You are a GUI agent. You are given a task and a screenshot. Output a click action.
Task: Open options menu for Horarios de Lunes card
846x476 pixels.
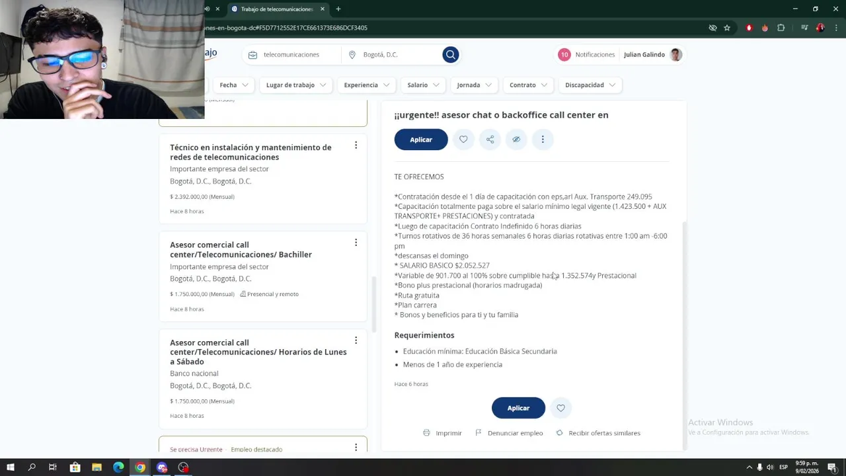click(356, 340)
